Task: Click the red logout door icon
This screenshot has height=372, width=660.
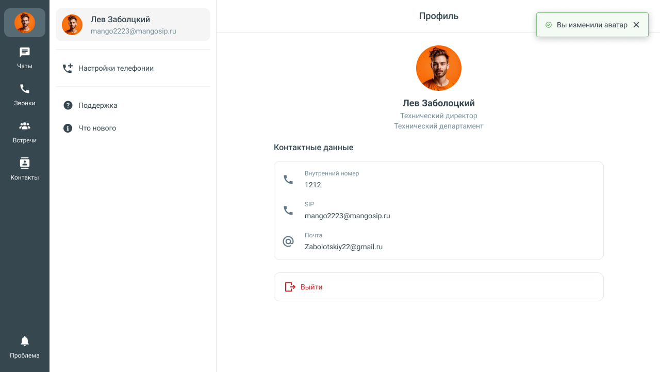Action: click(290, 287)
